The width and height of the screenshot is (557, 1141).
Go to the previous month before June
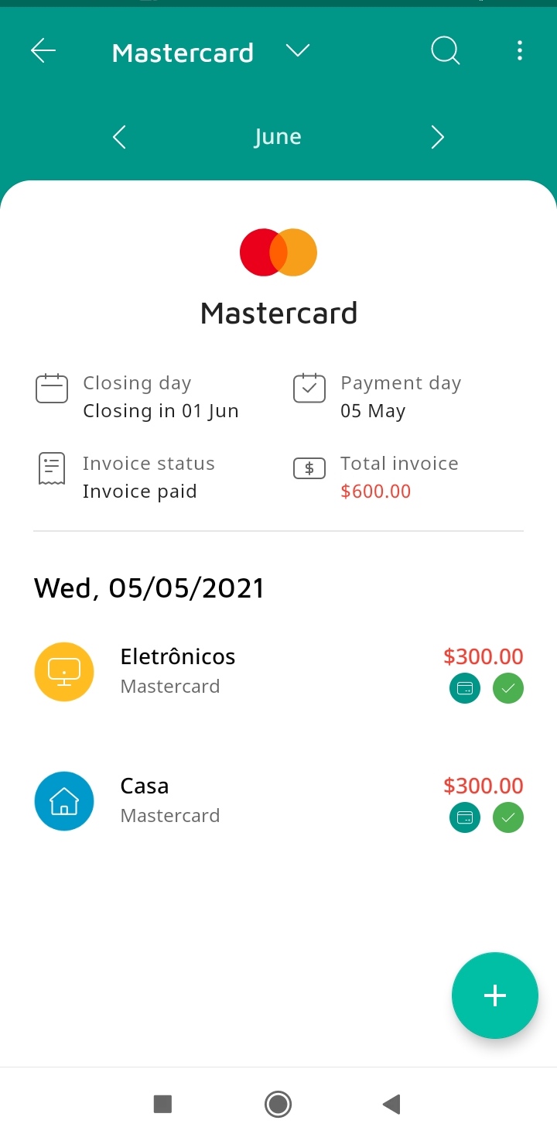(119, 138)
